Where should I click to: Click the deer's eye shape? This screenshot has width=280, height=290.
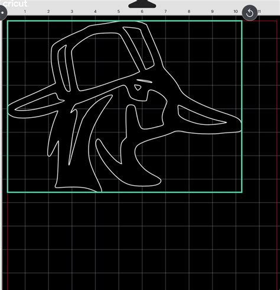pos(138,88)
